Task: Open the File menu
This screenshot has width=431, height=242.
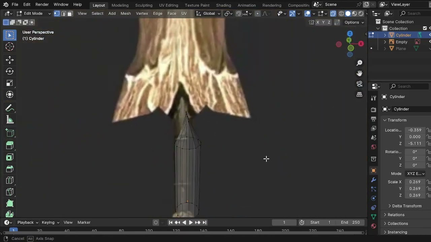Action: click(x=15, y=5)
